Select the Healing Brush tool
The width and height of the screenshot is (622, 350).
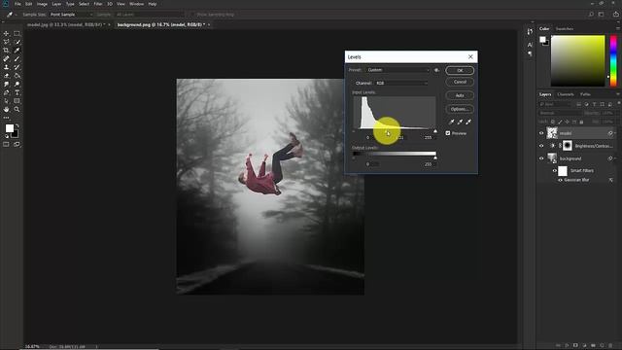pyautogui.click(x=6, y=58)
